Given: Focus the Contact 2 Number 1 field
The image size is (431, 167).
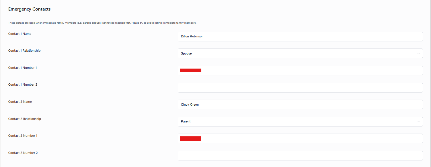Looking at the screenshot, I should (x=300, y=138).
